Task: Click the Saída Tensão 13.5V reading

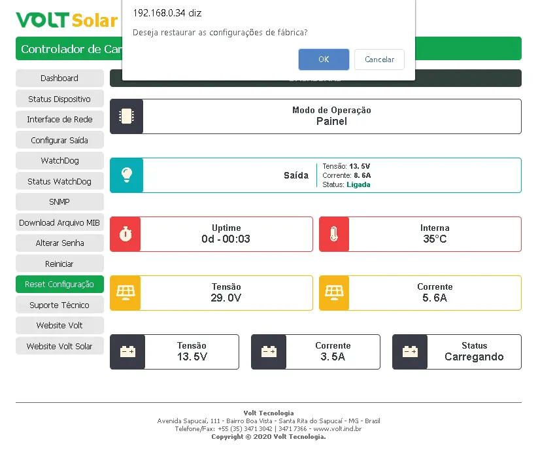Action: pos(346,166)
